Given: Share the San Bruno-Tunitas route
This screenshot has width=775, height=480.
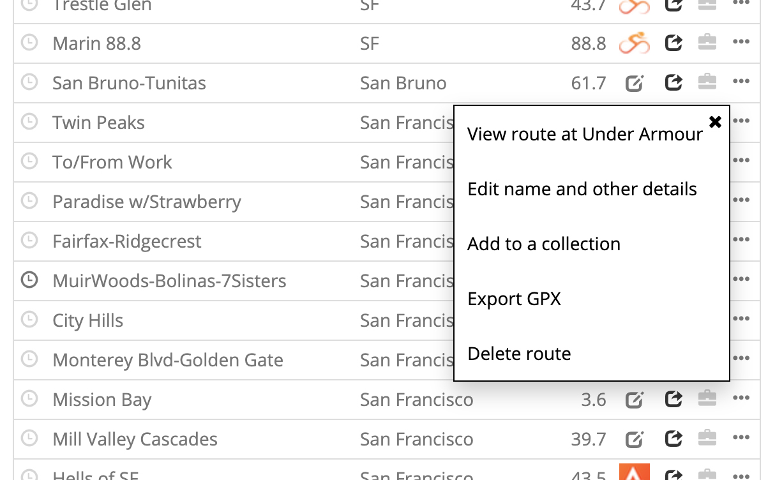Looking at the screenshot, I should tap(673, 82).
